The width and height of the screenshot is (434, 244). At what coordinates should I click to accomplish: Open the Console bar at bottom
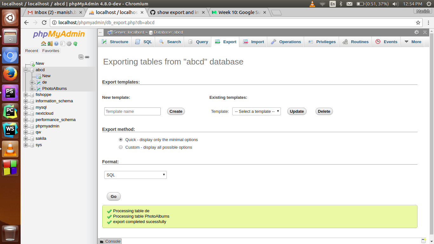tap(110, 241)
